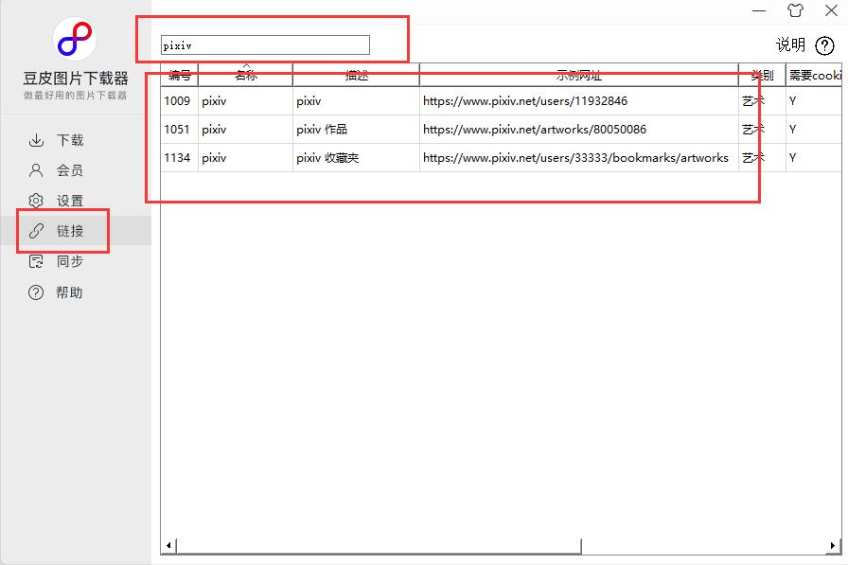Click the circled question mark next to 说明

(824, 45)
